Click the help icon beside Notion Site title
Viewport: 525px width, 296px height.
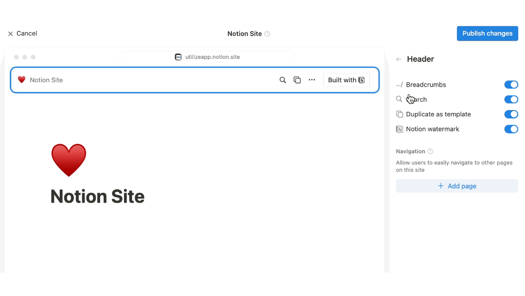(x=267, y=34)
